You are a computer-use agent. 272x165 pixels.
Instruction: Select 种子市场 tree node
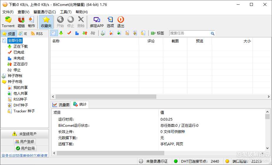pyautogui.click(x=15, y=82)
